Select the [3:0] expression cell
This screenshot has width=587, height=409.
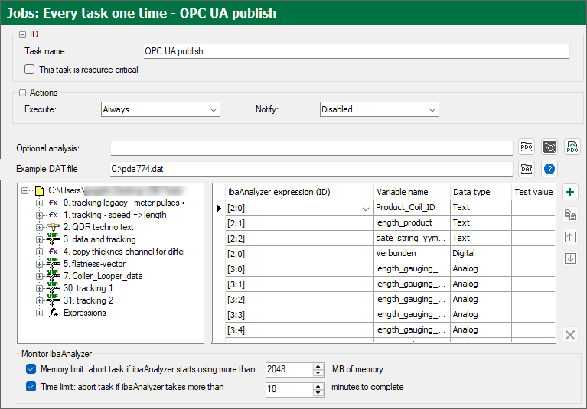[299, 269]
